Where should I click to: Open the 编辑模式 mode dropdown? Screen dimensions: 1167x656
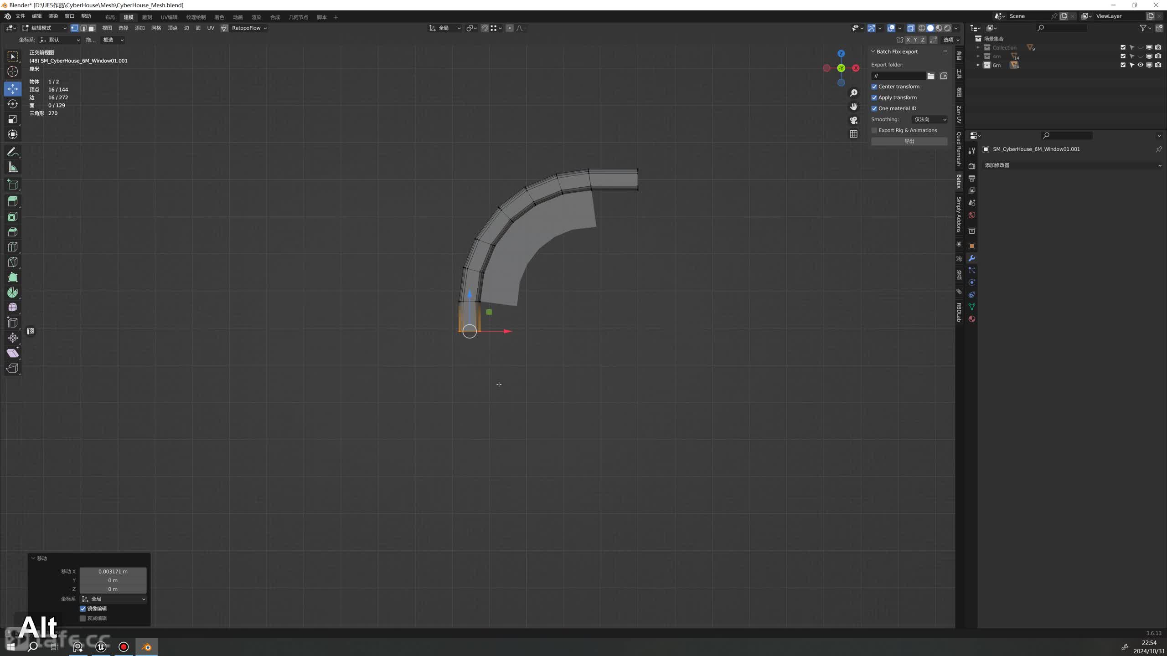(x=44, y=28)
